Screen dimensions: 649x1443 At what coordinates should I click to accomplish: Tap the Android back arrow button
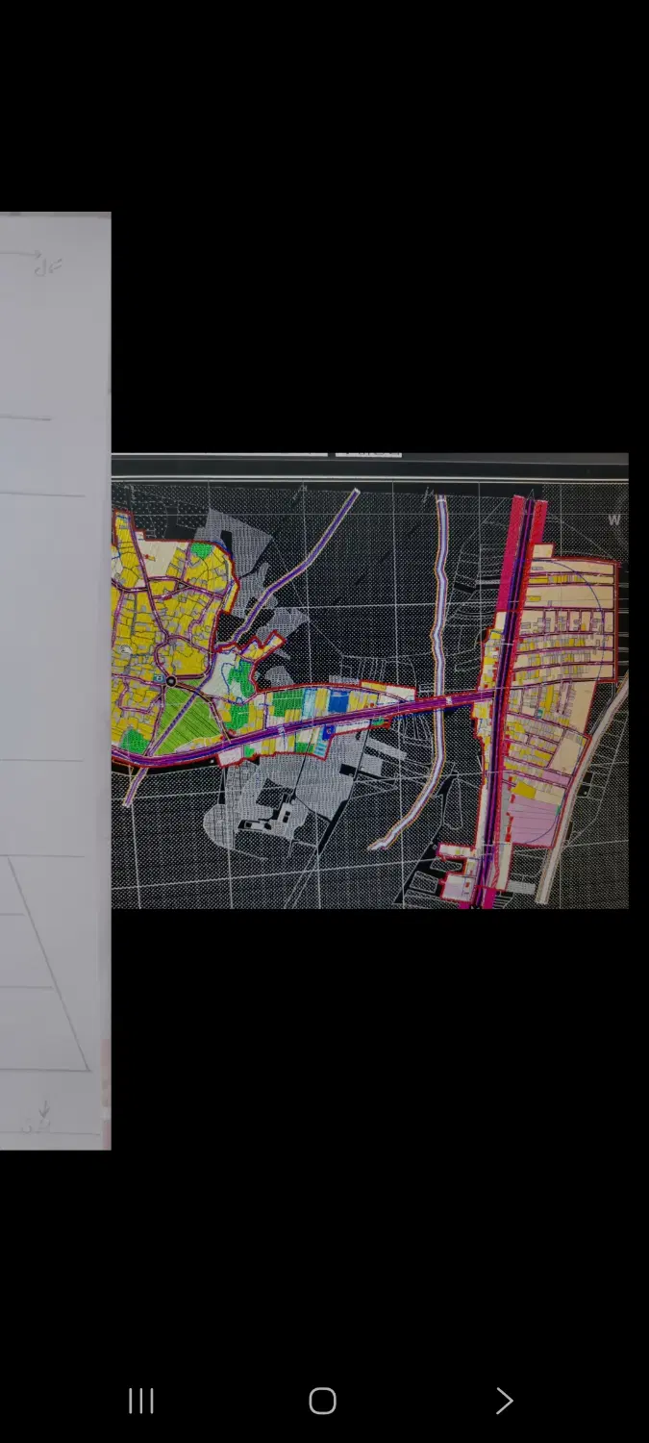504,1401
